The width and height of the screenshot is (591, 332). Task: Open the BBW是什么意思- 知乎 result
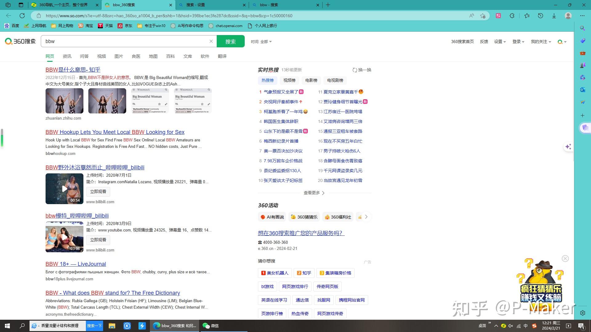point(73,70)
